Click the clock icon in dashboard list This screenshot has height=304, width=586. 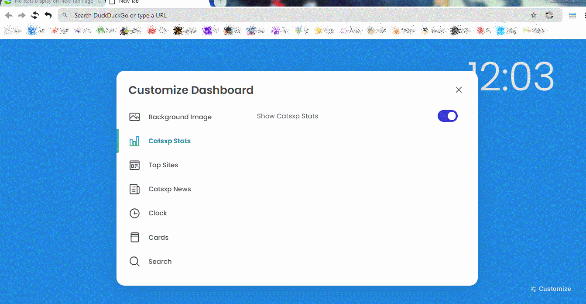pos(134,213)
